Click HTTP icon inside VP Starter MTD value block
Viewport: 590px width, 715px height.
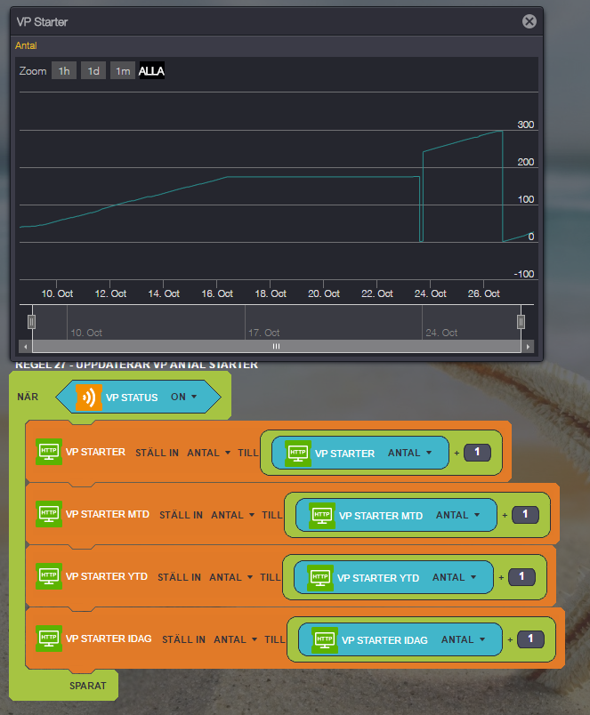[x=321, y=515]
